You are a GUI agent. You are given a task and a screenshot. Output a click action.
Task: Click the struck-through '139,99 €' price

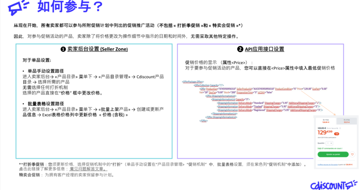[322, 128]
